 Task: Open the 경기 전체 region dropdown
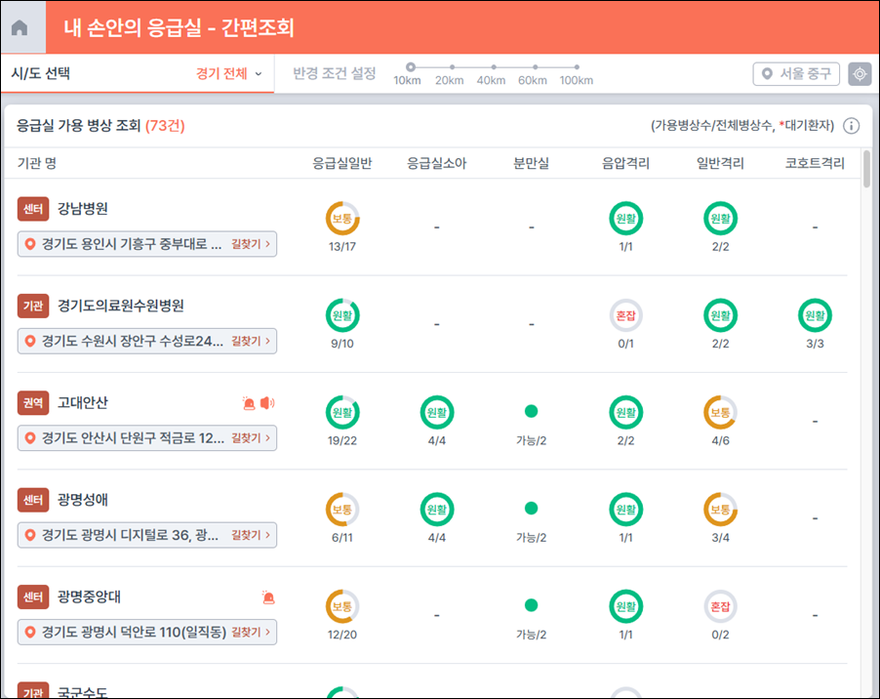coord(228,73)
